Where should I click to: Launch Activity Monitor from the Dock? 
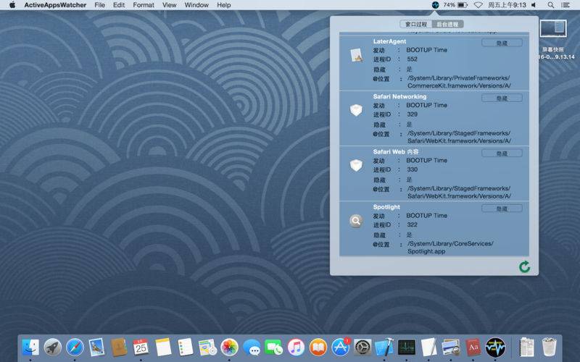click(406, 348)
